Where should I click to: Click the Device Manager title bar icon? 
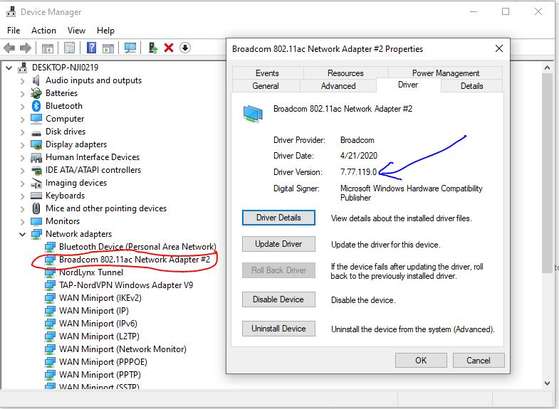click(x=11, y=12)
